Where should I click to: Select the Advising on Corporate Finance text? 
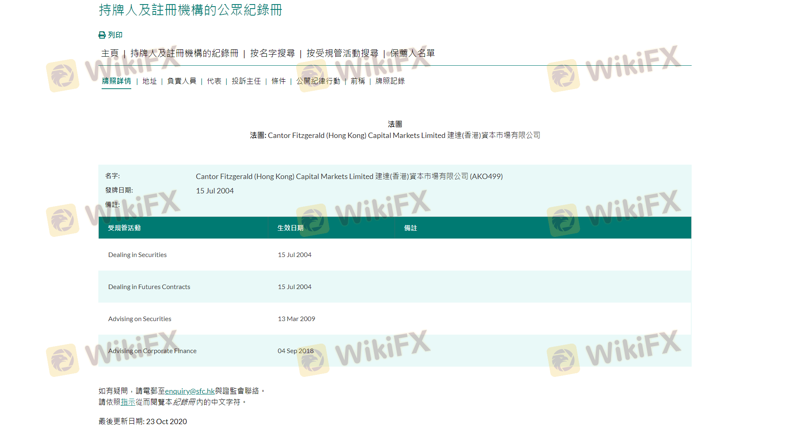[152, 351]
